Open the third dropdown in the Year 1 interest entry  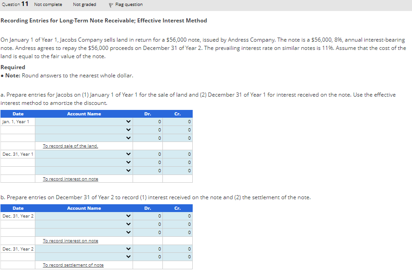coord(128,170)
